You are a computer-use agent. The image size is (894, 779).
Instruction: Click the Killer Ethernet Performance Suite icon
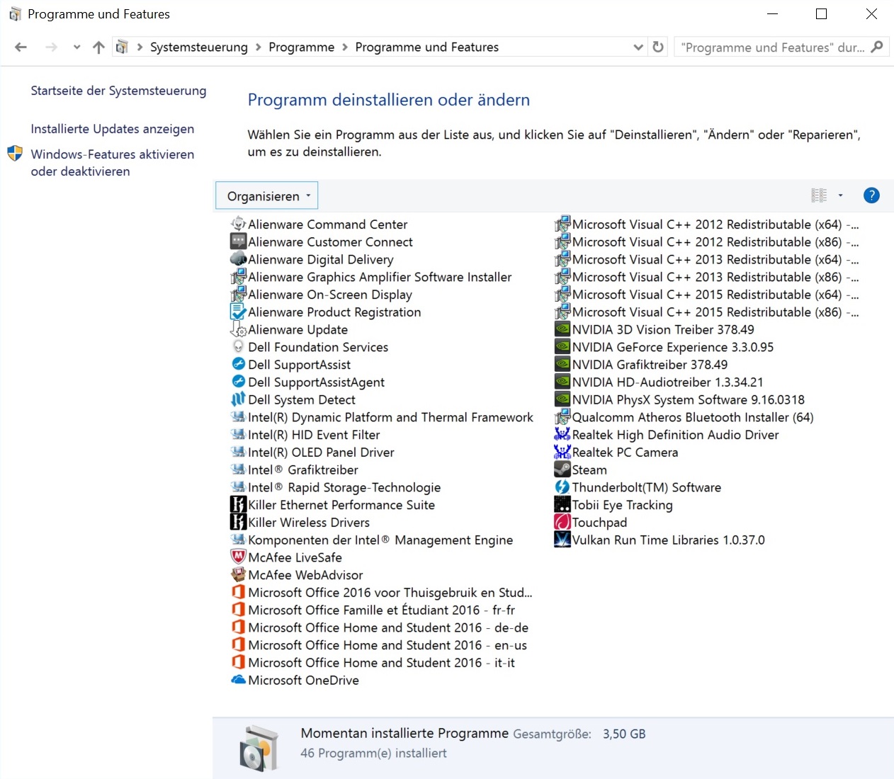point(239,504)
